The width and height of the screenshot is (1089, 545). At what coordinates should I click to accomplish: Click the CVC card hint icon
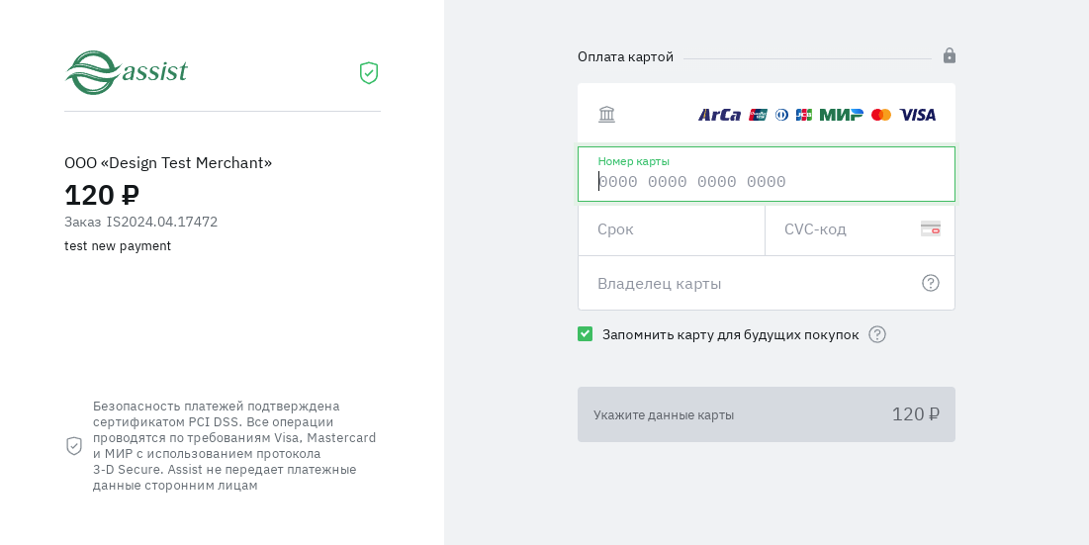[930, 228]
